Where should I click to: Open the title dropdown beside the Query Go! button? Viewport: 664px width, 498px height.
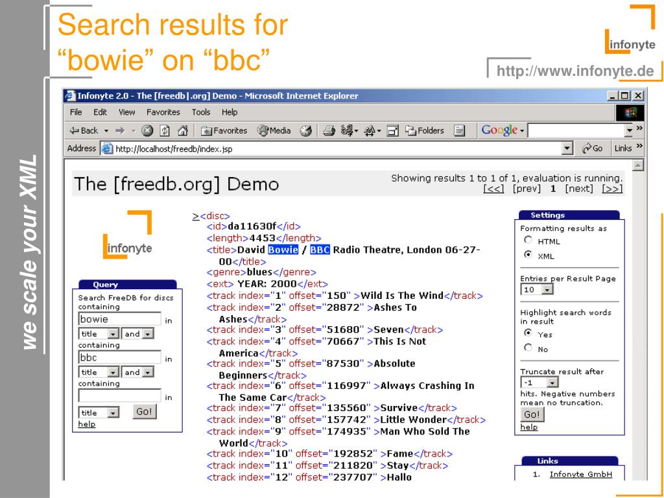[99, 412]
